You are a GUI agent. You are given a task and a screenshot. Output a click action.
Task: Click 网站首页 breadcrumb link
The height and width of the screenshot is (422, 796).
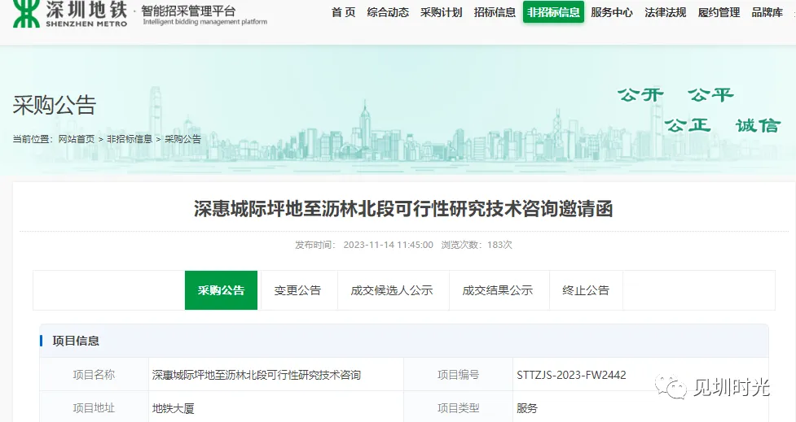[x=76, y=139]
